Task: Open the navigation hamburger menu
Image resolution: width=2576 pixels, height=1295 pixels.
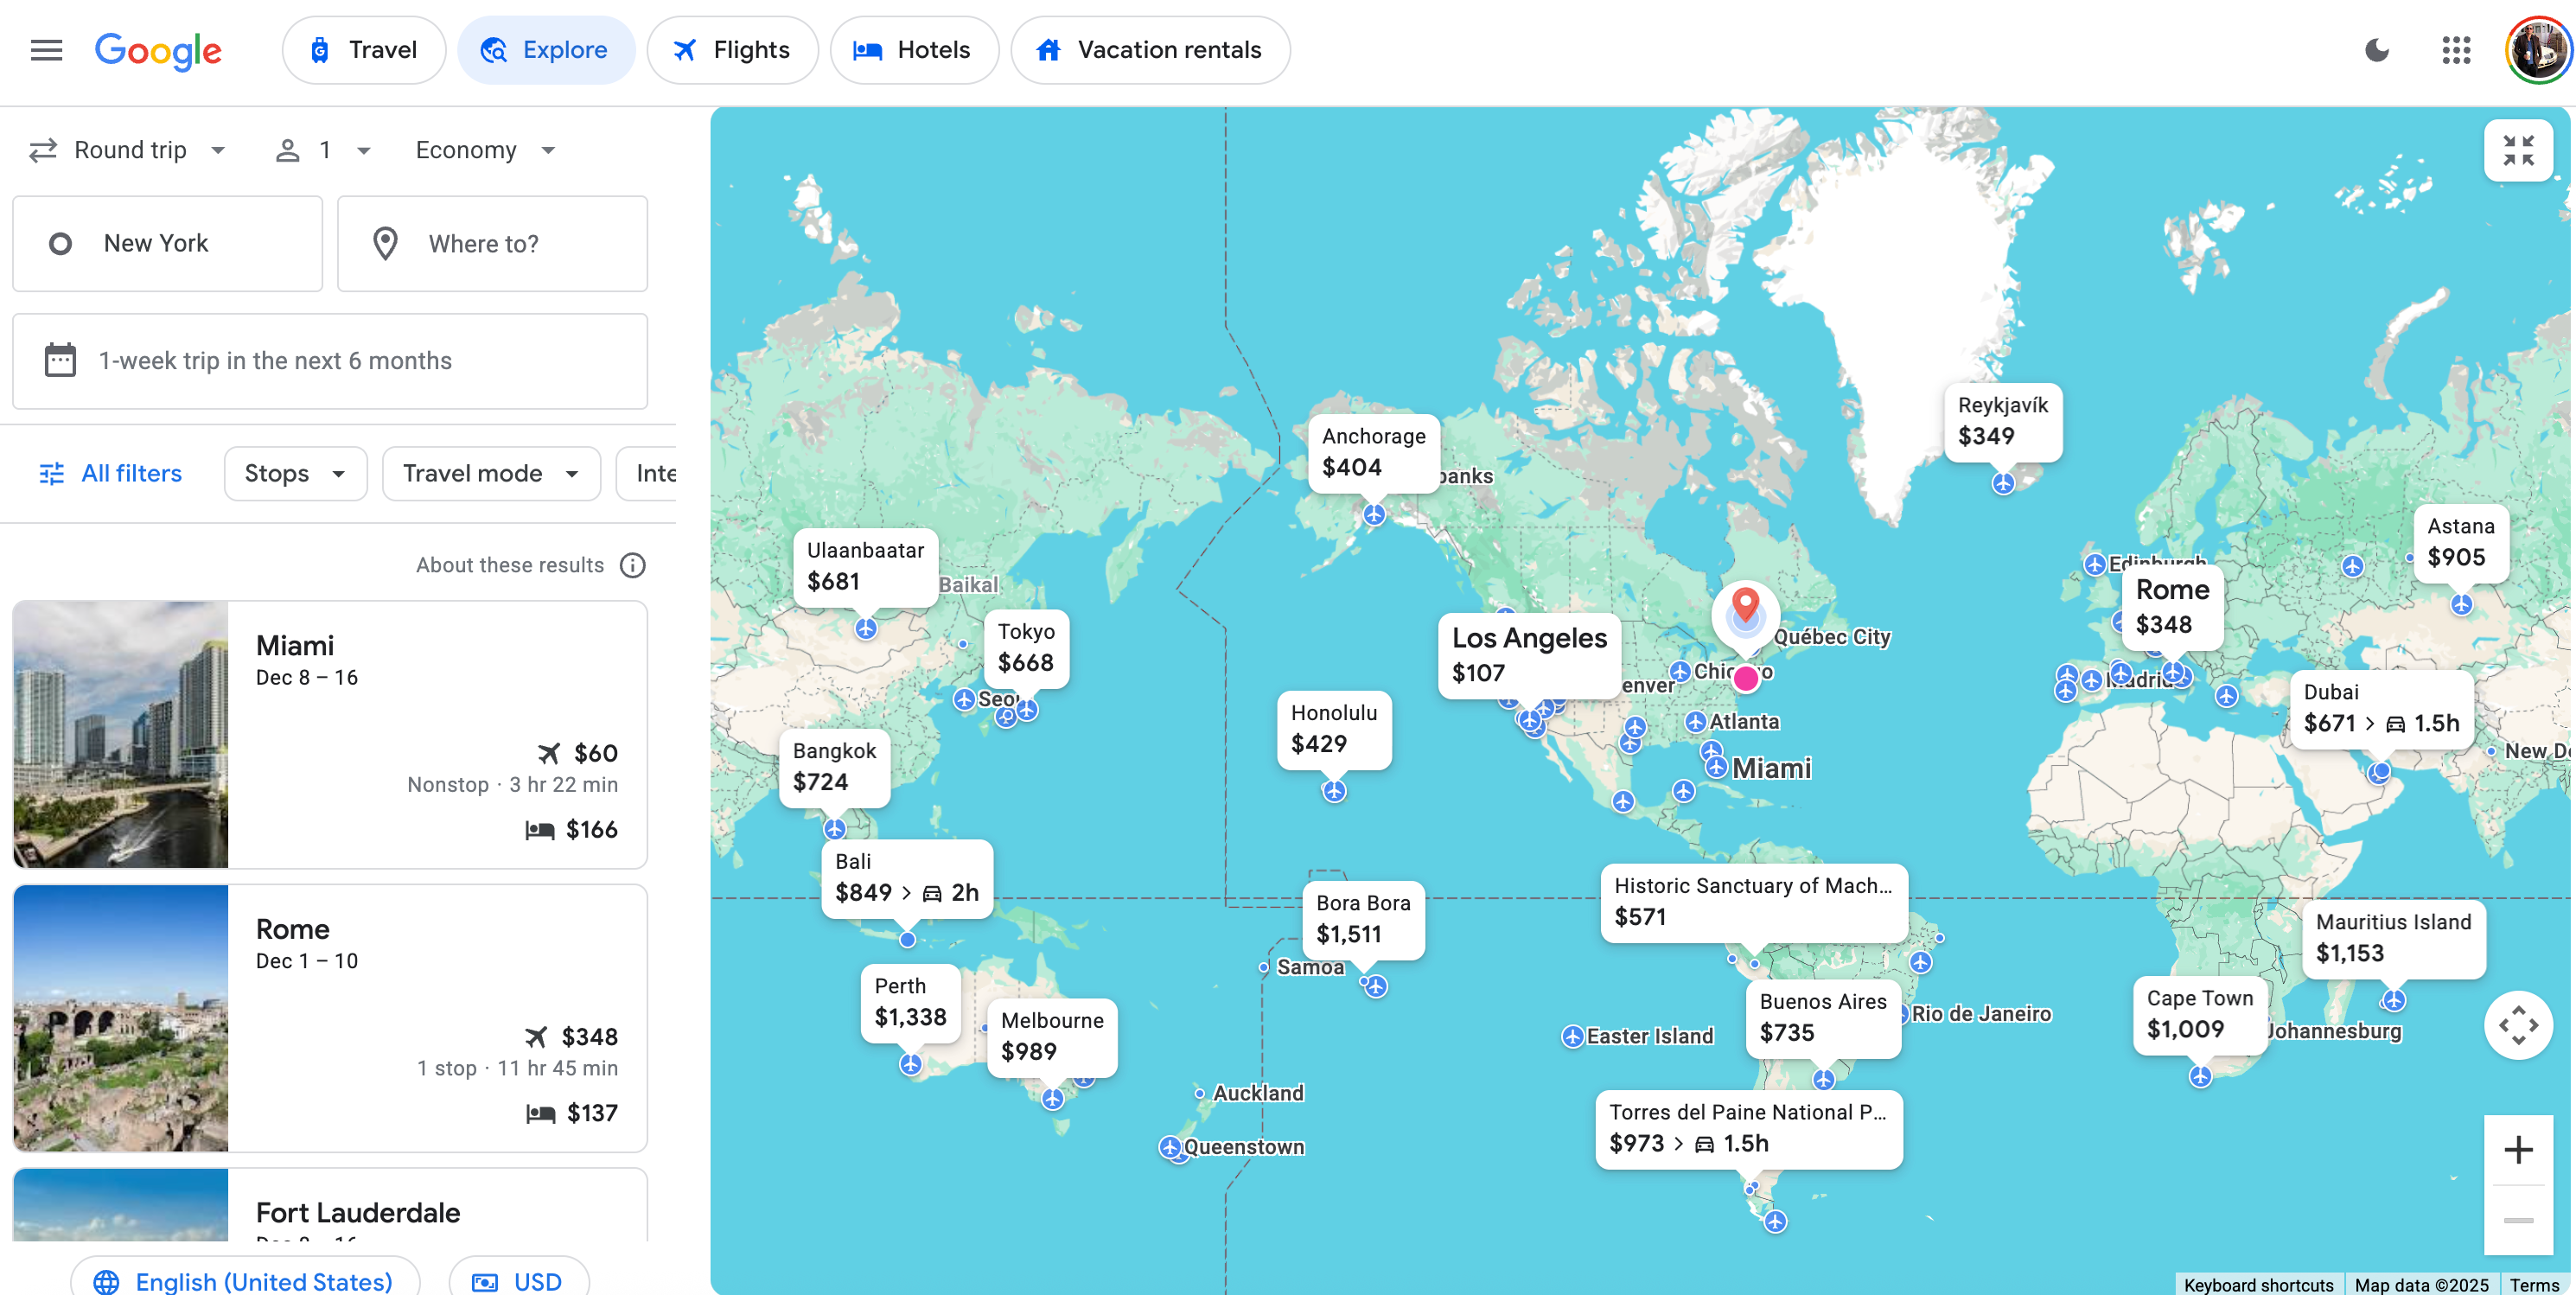Action: point(46,50)
